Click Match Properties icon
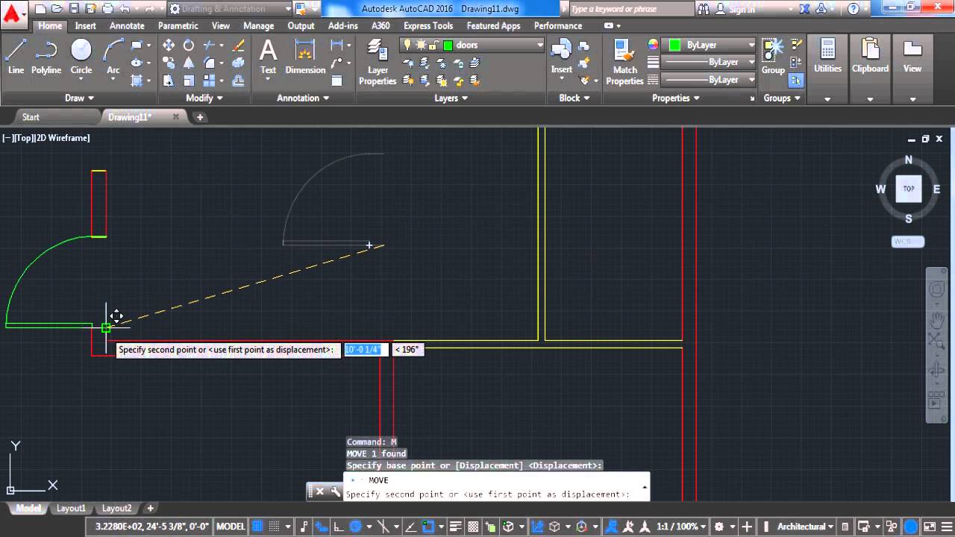Viewport: 955px width, 537px height. point(624,63)
